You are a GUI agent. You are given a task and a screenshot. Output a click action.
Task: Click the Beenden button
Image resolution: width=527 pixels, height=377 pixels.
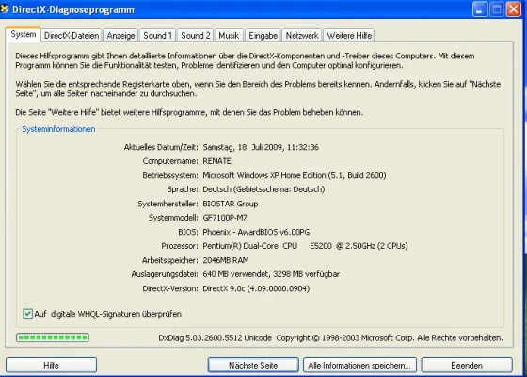tap(467, 366)
